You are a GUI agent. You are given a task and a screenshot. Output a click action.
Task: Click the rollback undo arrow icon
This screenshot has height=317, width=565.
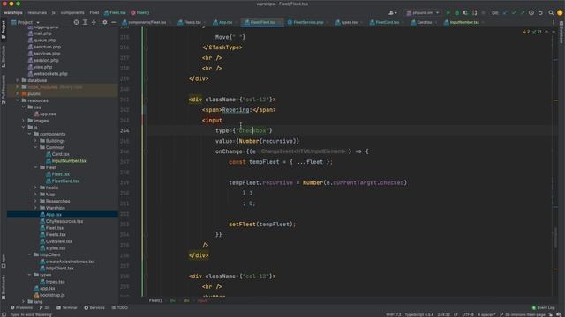pyautogui.click(x=540, y=12)
